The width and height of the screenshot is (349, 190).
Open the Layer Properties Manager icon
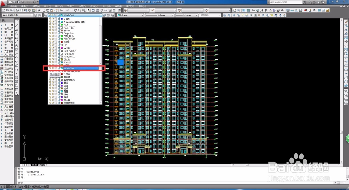tap(46, 15)
